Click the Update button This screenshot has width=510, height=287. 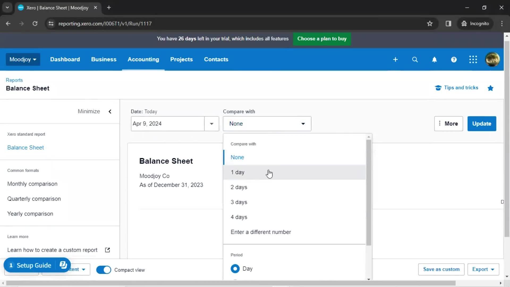click(482, 124)
